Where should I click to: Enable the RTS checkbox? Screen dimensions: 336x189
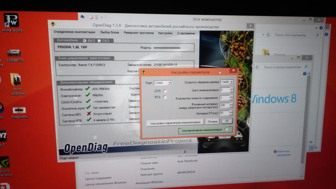click(x=165, y=97)
